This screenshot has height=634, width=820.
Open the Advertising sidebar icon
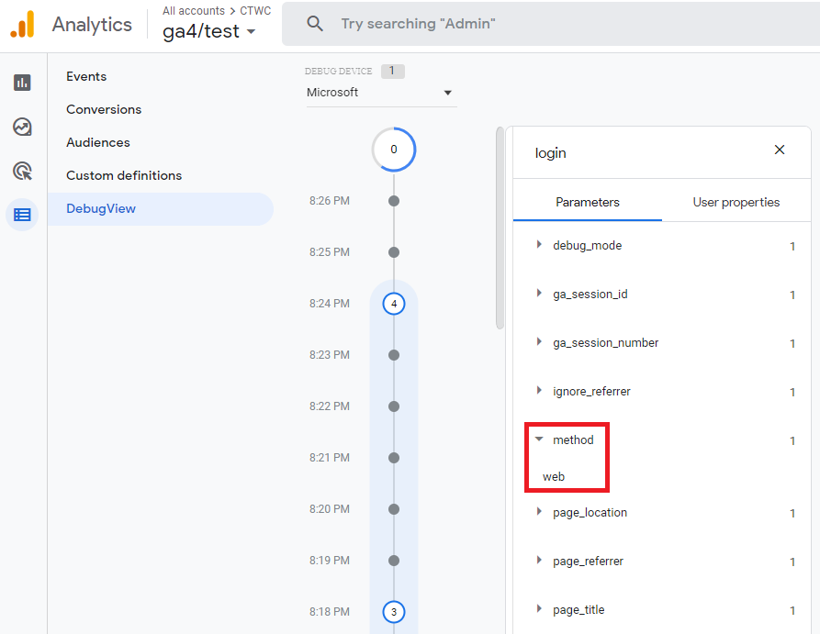pos(22,171)
